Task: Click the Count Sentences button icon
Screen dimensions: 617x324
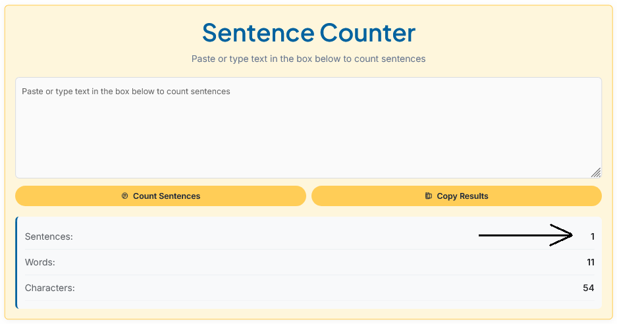Action: [x=125, y=196]
